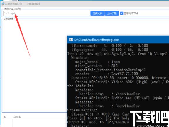The width and height of the screenshot is (169, 127).
Task: Focus the D:\1.mp4 file path field
Action: click(47, 13)
